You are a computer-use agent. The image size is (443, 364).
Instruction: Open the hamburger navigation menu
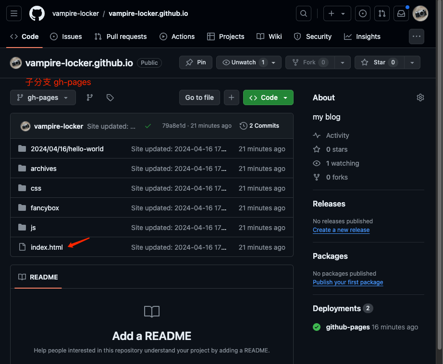(14, 13)
